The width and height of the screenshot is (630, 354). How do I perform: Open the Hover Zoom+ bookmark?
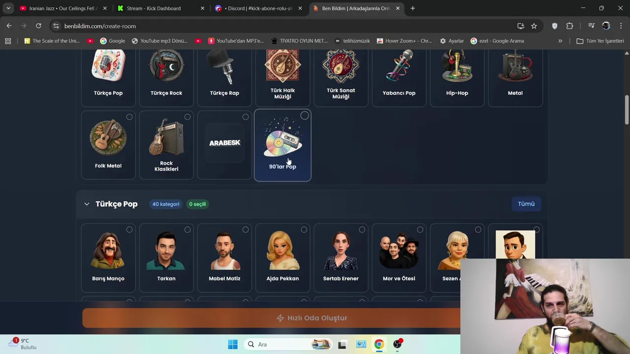click(x=404, y=41)
